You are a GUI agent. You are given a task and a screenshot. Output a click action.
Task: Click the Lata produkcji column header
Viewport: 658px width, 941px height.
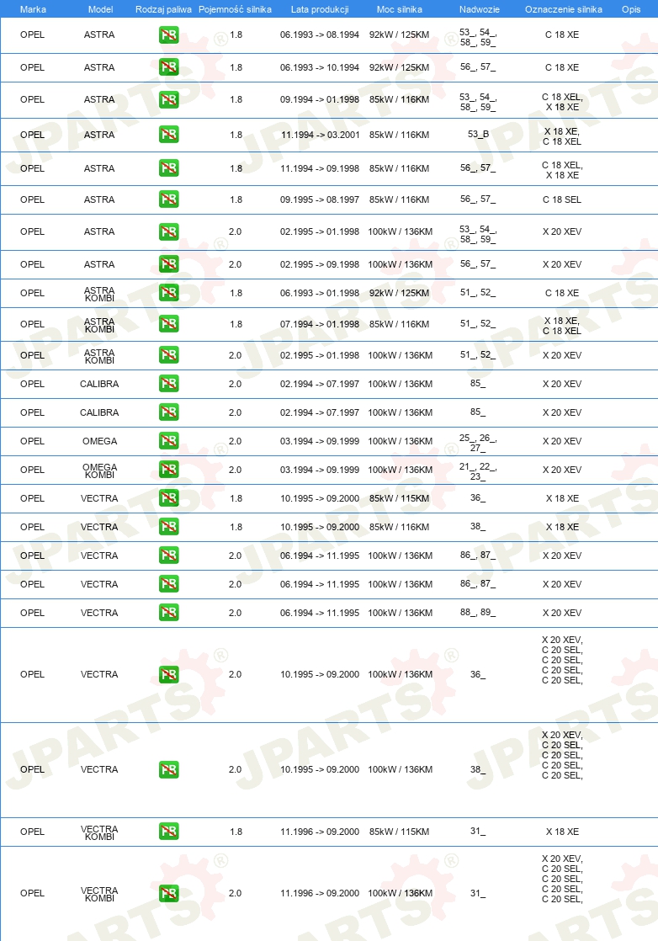[320, 9]
